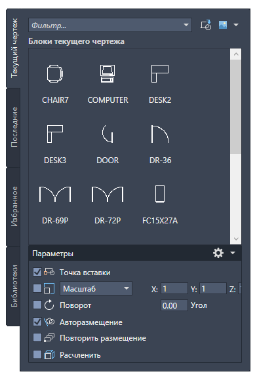Click the Блоки текущего чертежа heading
Viewport: 257px width, 380px height.
(x=76, y=41)
